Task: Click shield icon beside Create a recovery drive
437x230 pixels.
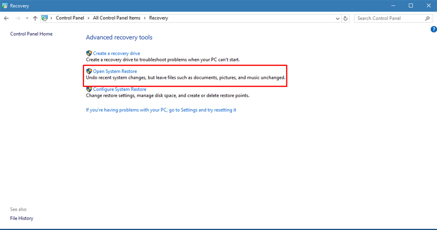Action: [89, 53]
